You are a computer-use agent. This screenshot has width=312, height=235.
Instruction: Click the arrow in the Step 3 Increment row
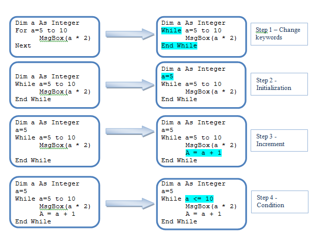(129, 132)
